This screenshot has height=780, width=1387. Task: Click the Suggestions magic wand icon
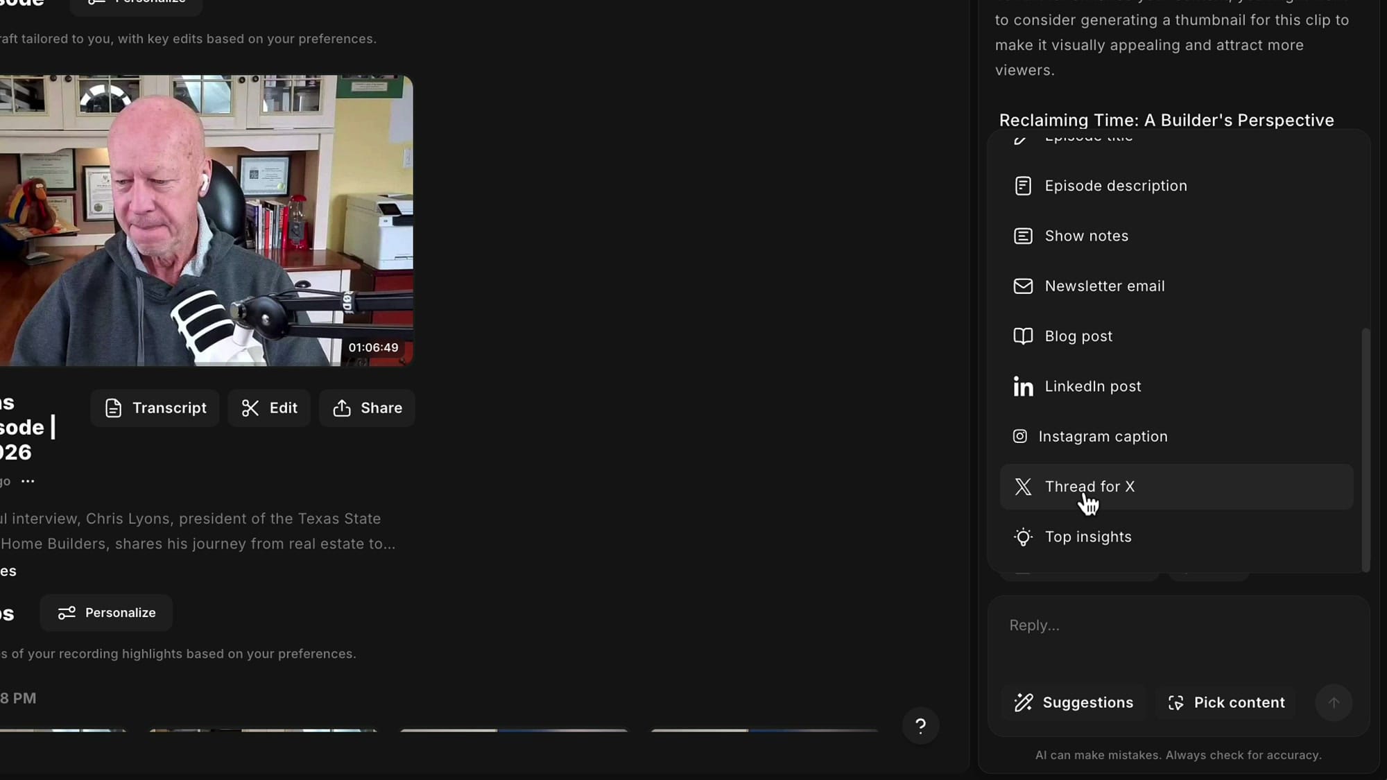tap(1024, 702)
